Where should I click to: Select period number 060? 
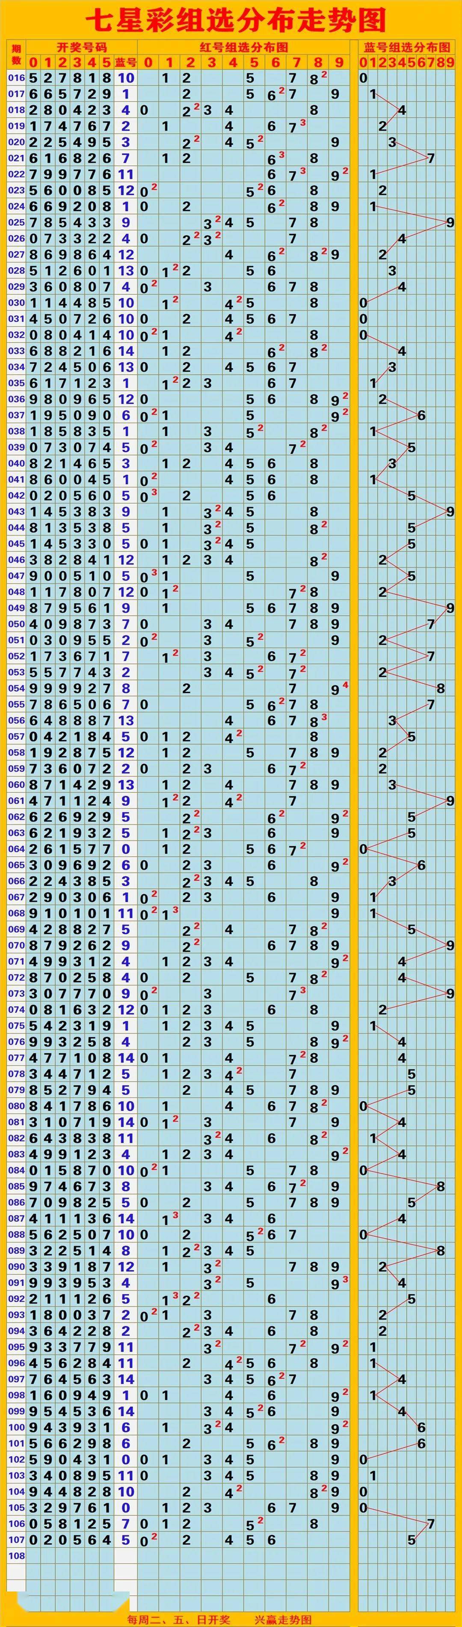16,784
